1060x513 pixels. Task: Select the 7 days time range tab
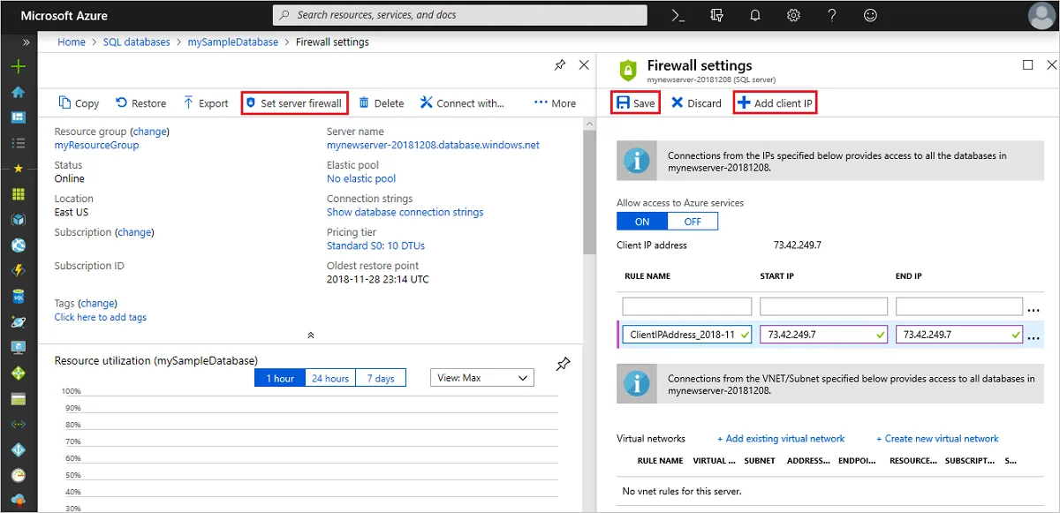coord(381,378)
